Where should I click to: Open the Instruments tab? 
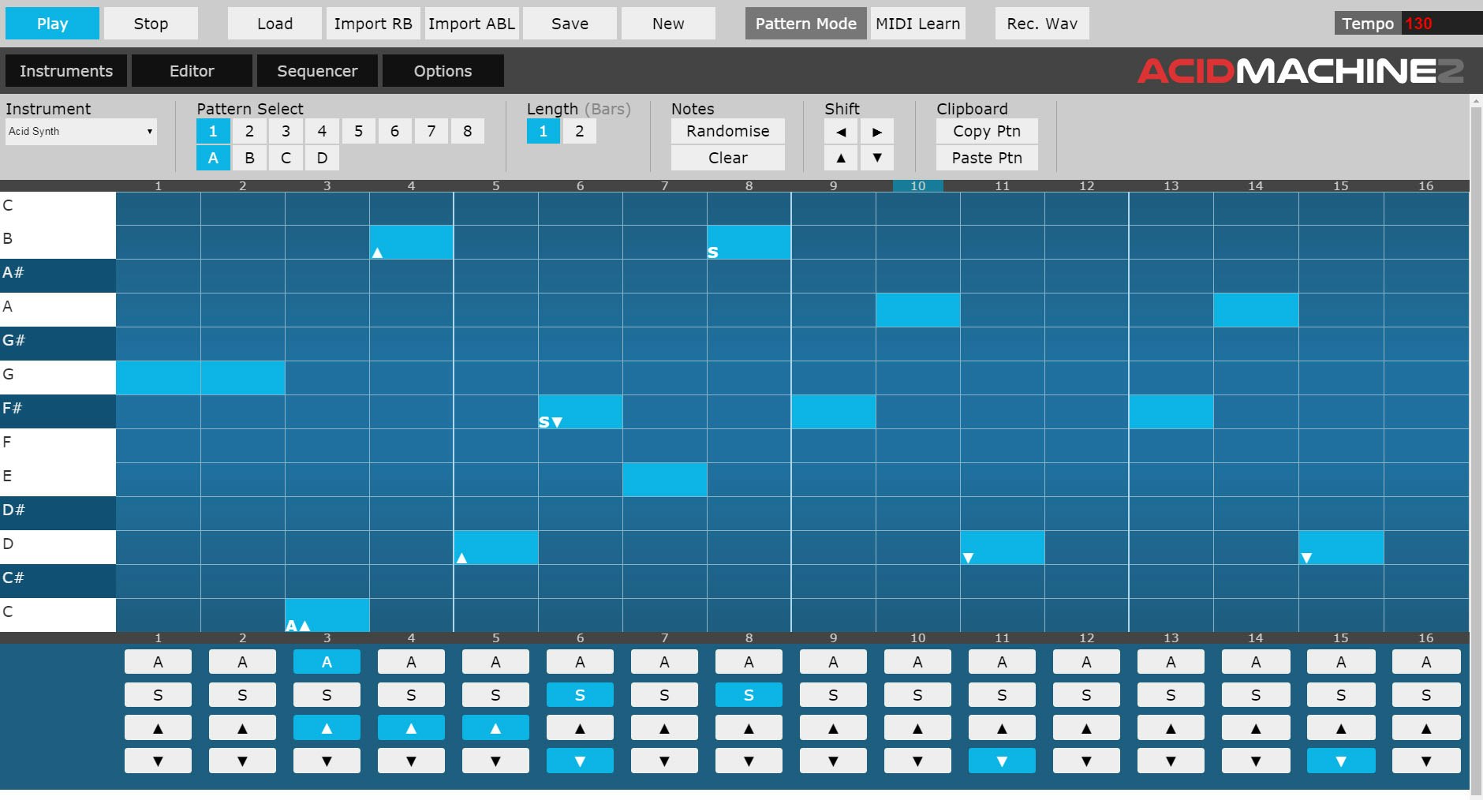66,71
